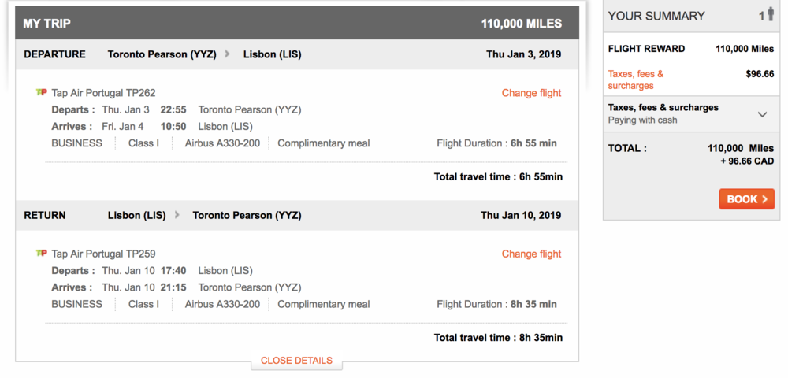Image resolution: width=788 pixels, height=378 pixels.
Task: Collapse trip with Close Details
Action: (x=296, y=361)
